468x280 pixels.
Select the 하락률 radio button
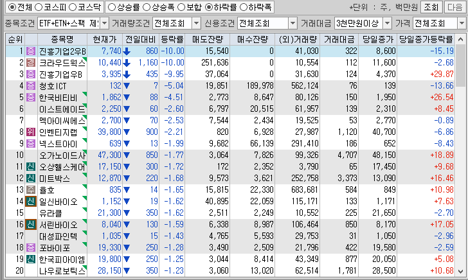(x=209, y=7)
